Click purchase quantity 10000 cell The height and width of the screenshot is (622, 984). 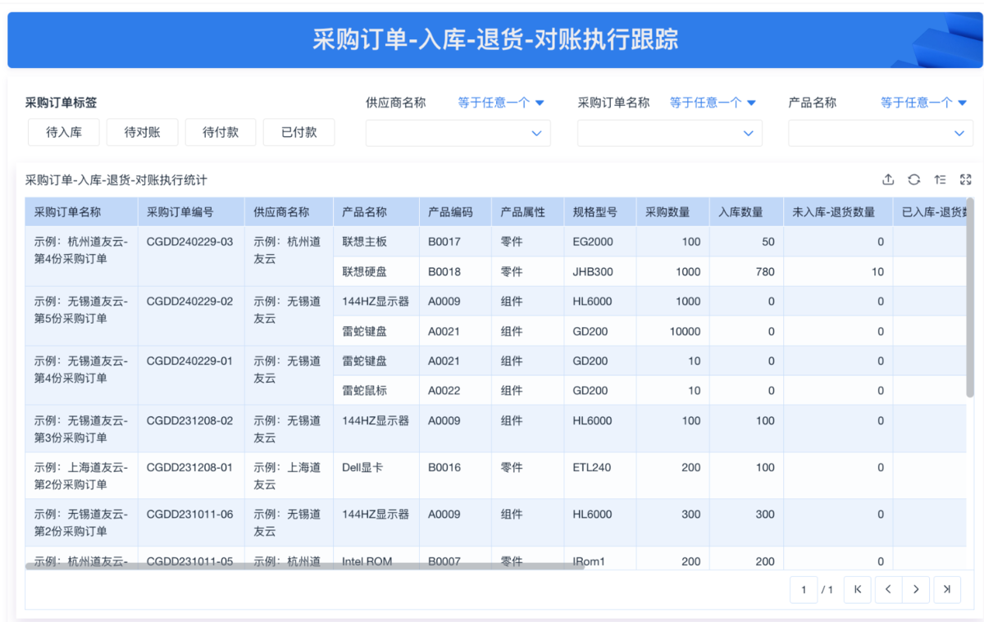point(672,331)
